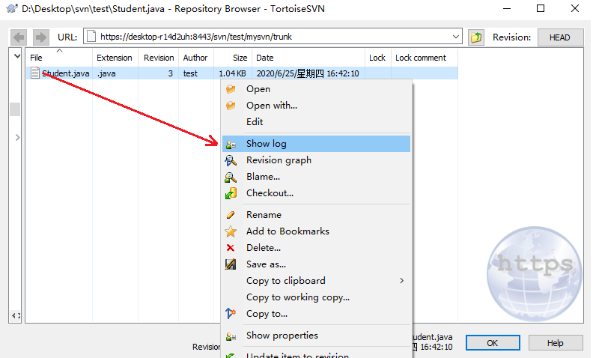Click the tree pane horizontal scroll arrows
The height and width of the screenshot is (358, 593).
click(x=16, y=315)
